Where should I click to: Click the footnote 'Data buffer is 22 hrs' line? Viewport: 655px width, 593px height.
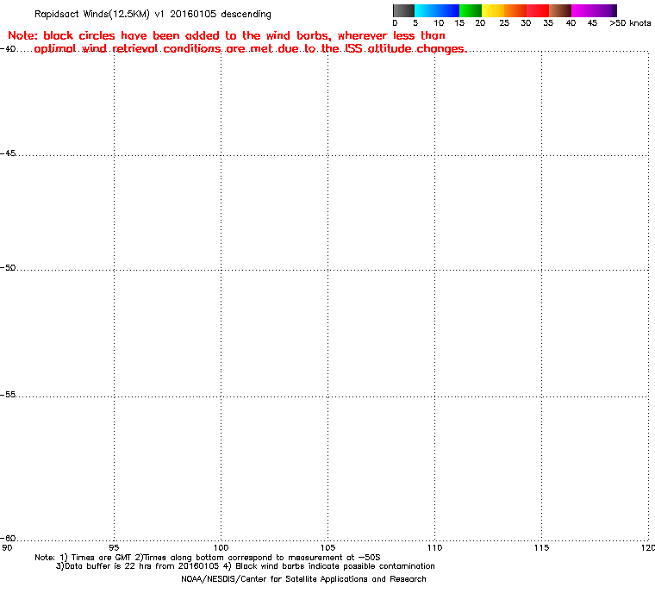pyautogui.click(x=246, y=566)
